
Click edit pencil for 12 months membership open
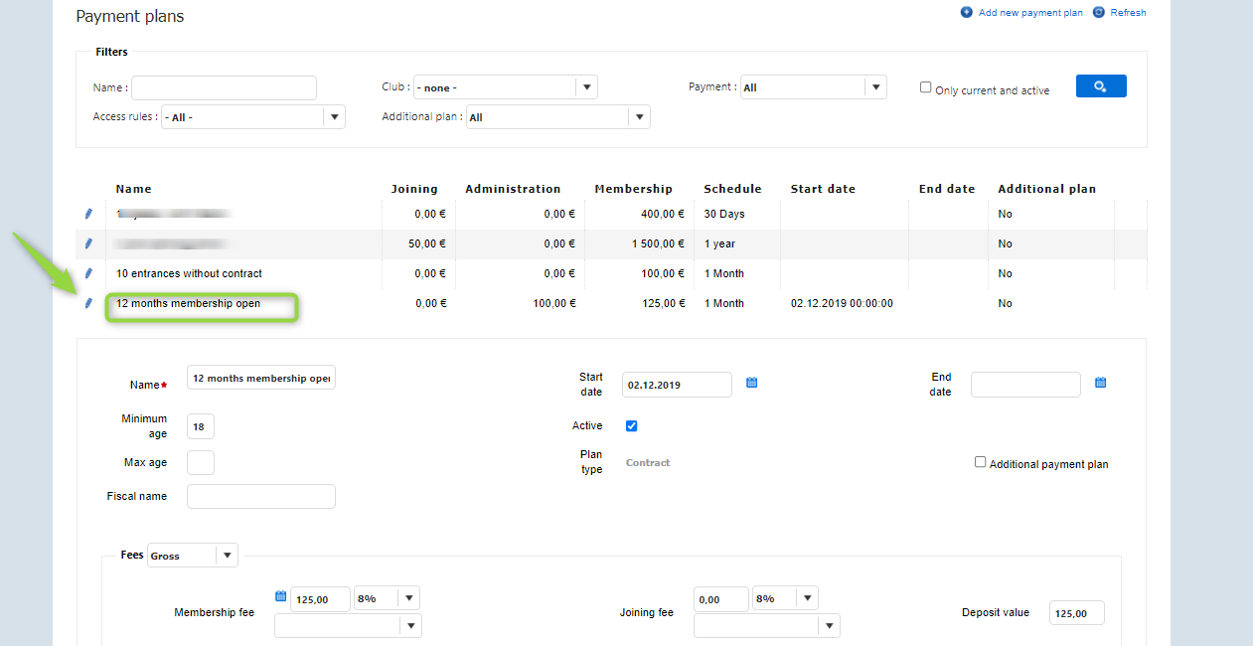tap(88, 303)
